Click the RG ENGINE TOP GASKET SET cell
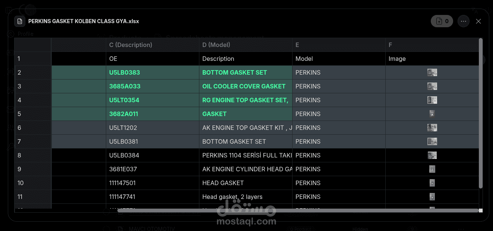 (246, 100)
